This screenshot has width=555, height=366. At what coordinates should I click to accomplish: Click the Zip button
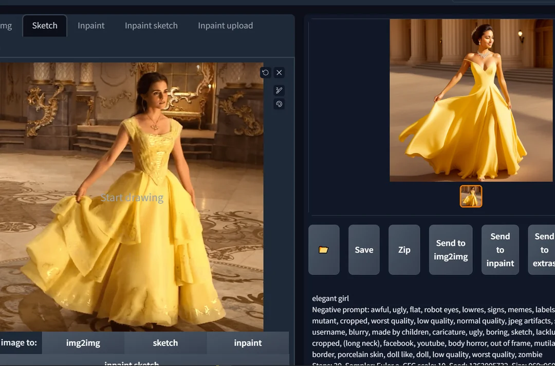click(x=404, y=249)
